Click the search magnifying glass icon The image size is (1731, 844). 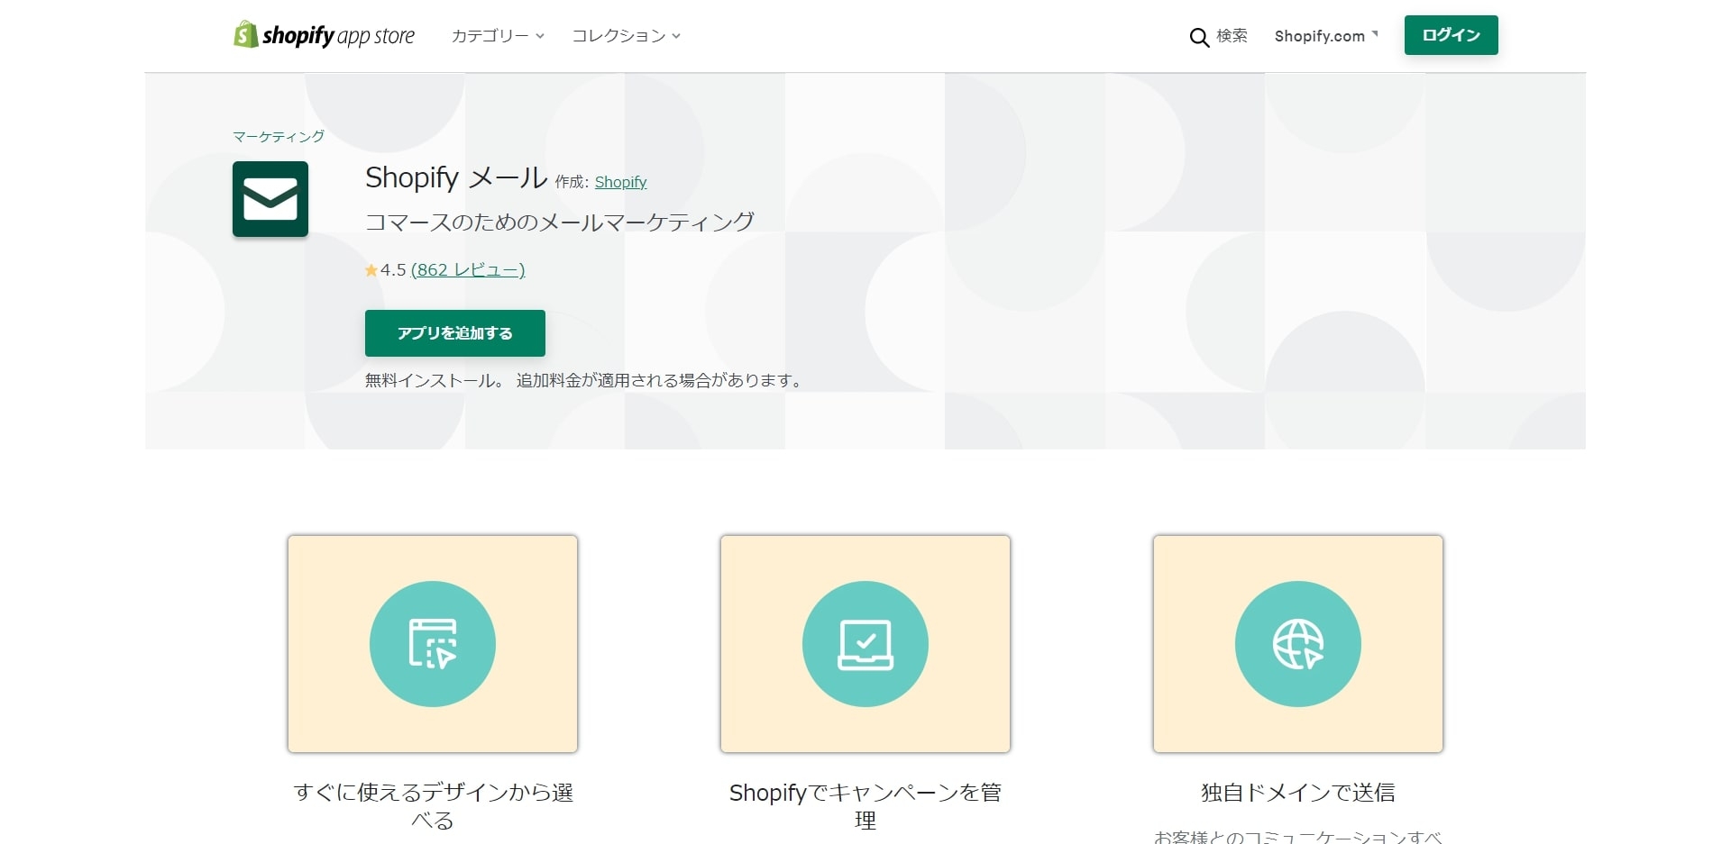tap(1198, 37)
